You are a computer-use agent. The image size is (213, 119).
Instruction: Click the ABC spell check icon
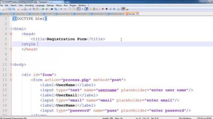click(x=123, y=9)
